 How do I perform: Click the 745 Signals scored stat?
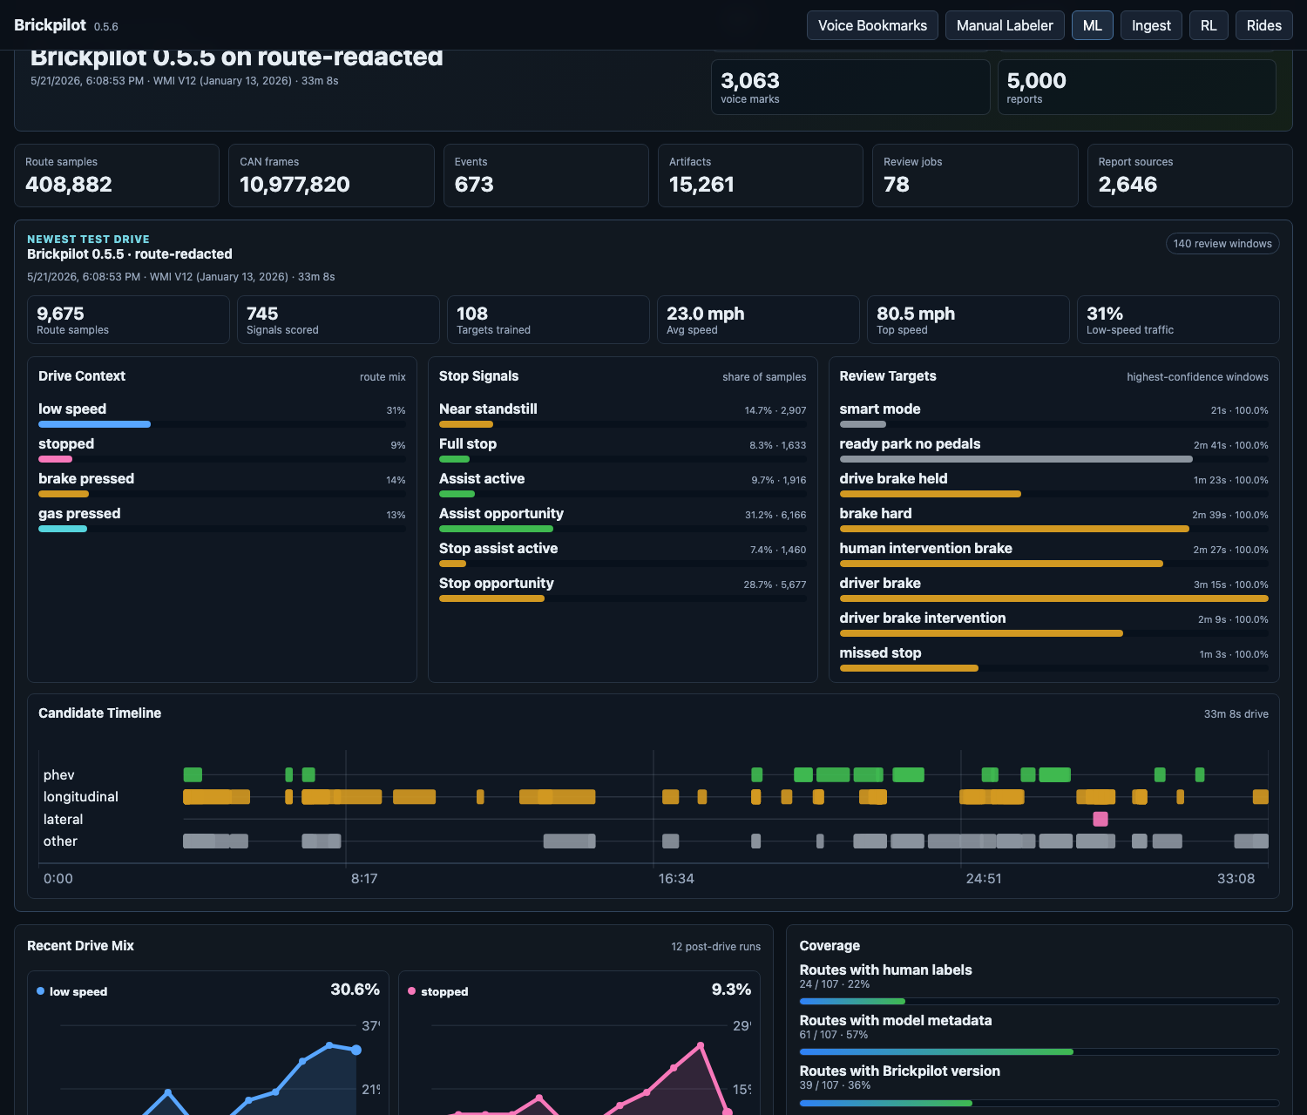point(338,320)
